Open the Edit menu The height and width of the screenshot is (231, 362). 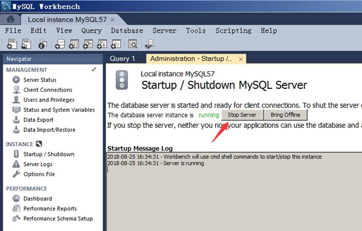[38, 31]
